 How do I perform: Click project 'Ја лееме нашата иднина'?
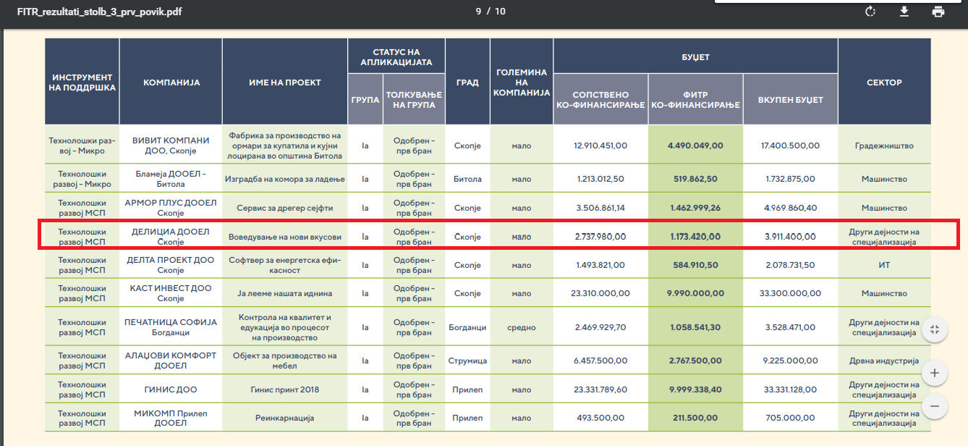click(285, 293)
